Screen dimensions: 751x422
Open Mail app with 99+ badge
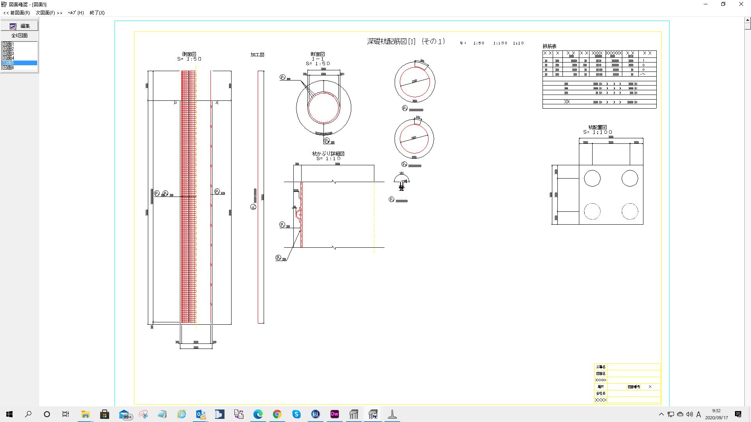(124, 414)
